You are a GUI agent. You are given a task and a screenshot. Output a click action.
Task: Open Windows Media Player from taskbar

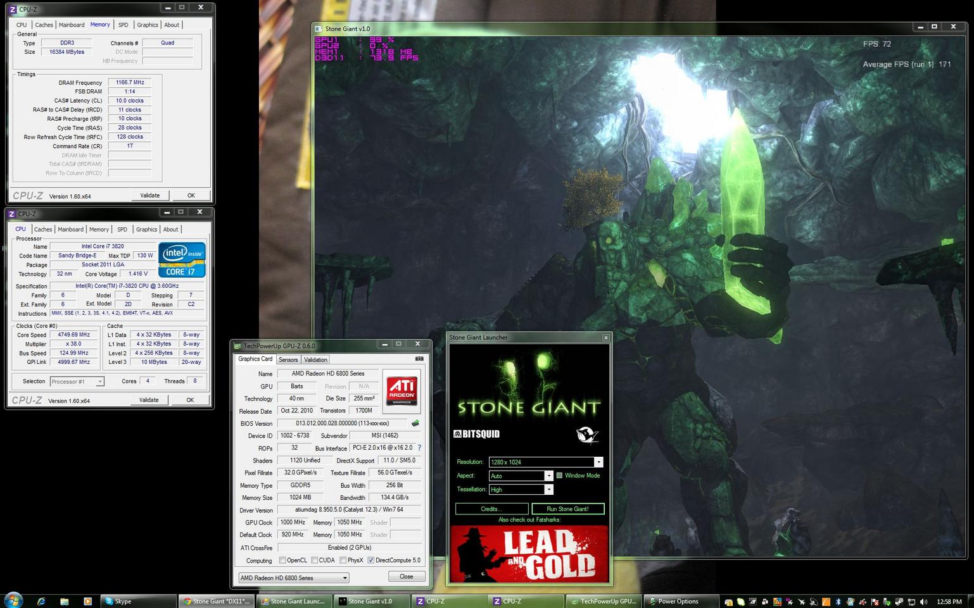click(x=87, y=601)
